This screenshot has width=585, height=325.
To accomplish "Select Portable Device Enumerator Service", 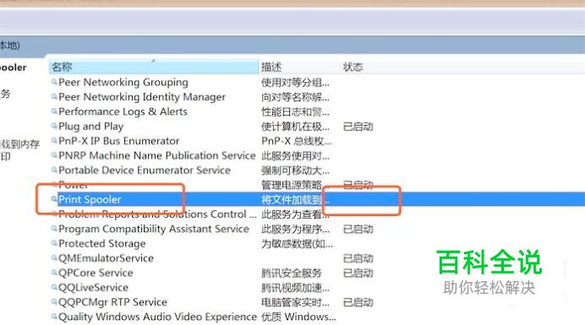I will [x=145, y=171].
